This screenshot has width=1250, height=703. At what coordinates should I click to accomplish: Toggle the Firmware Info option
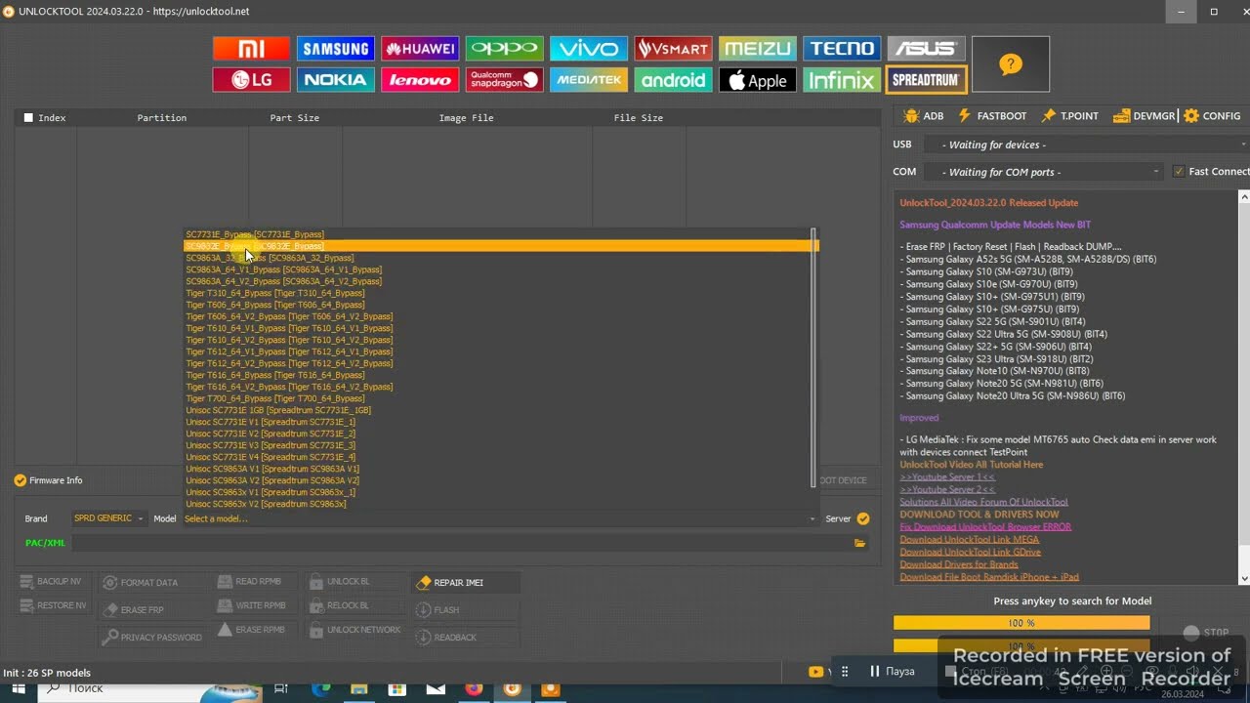click(21, 480)
